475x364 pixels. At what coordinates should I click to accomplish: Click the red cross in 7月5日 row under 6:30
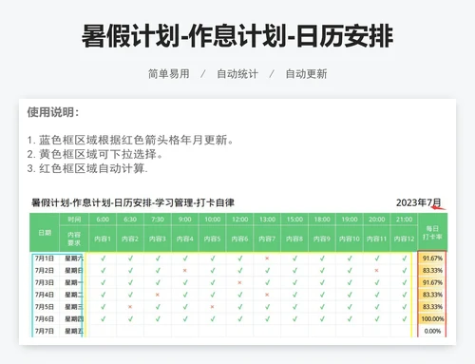pos(130,307)
